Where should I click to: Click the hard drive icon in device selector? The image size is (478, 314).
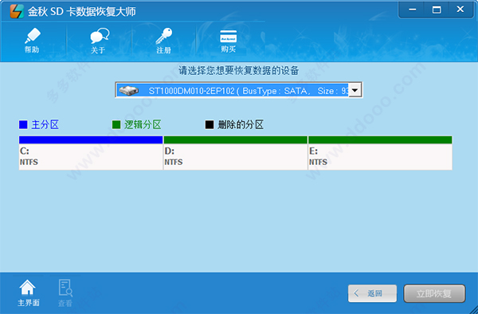(128, 90)
